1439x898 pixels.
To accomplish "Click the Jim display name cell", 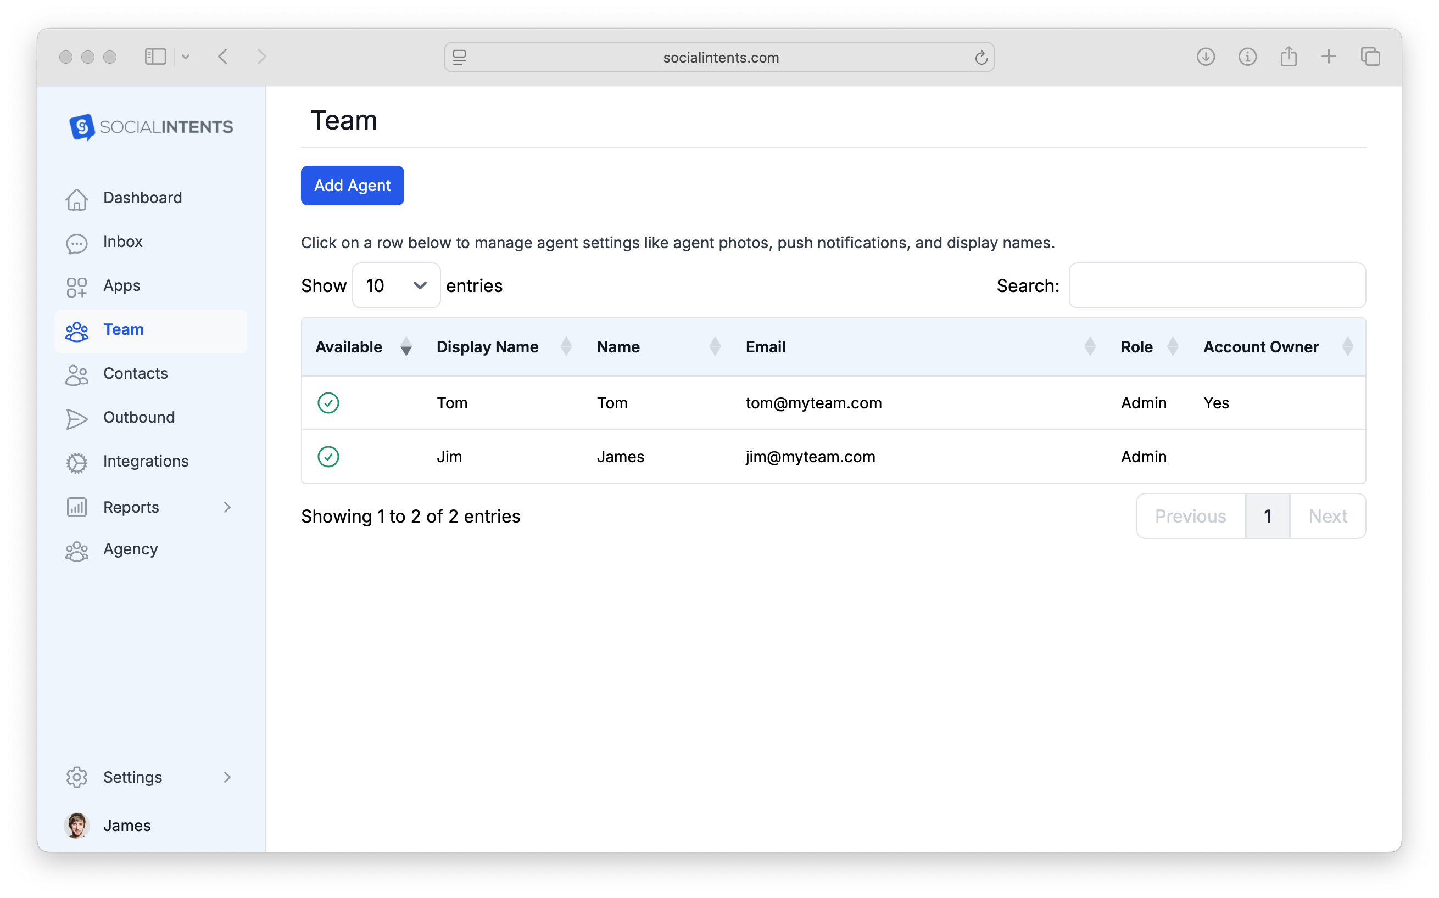I will (450, 457).
